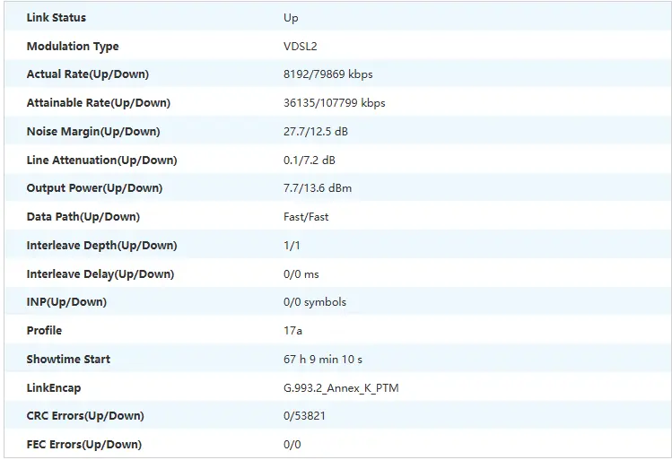Click the 'Attainable Rate(Up/Down)' label
The height and width of the screenshot is (460, 672).
point(98,103)
